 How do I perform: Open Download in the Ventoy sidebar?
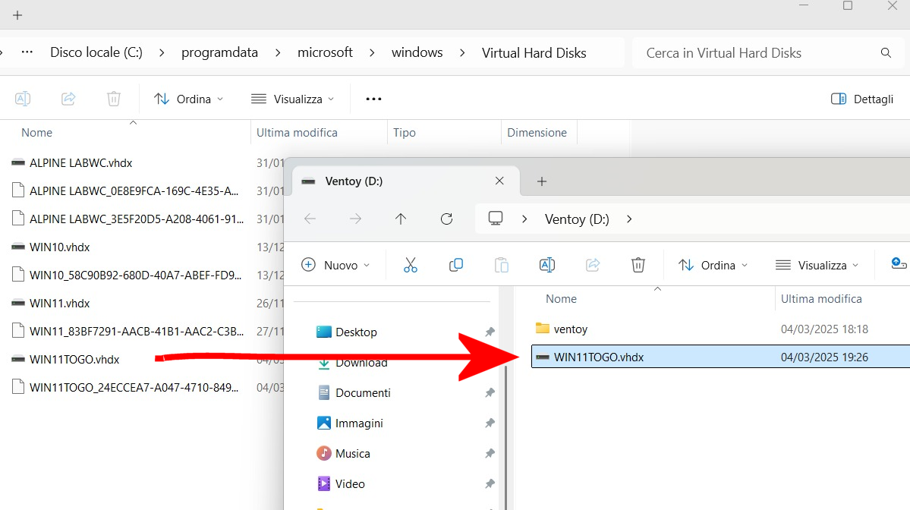click(361, 363)
